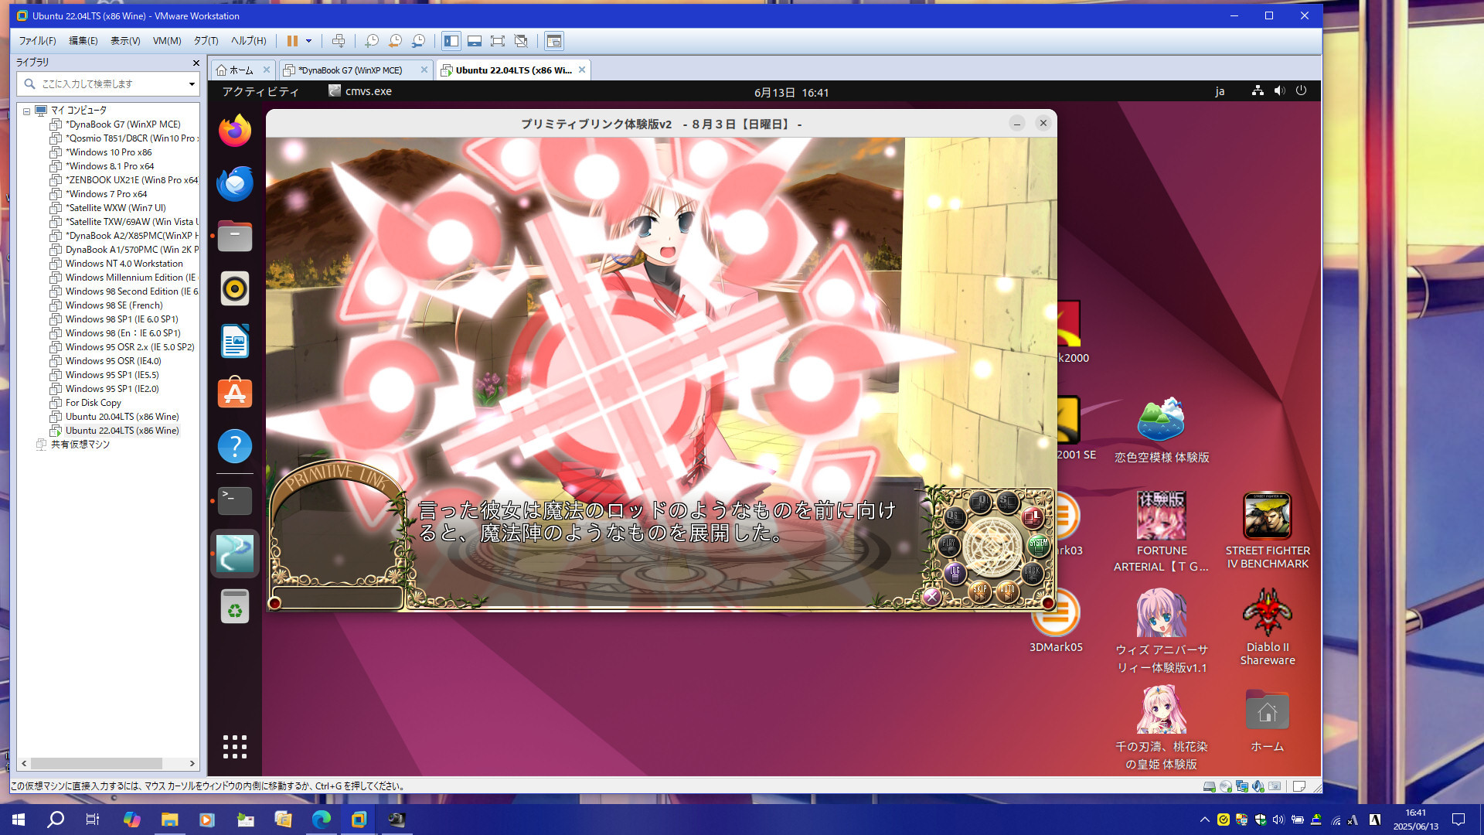Enter full screen mode from VMware toolbar

pos(498,41)
